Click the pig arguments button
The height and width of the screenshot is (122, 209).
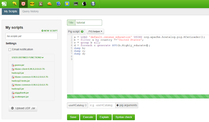point(127,105)
